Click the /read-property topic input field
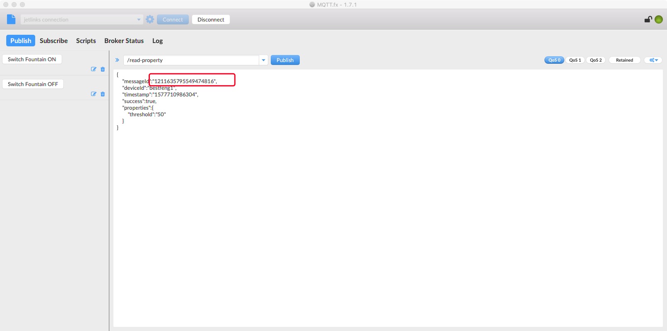The image size is (667, 331). [190, 60]
